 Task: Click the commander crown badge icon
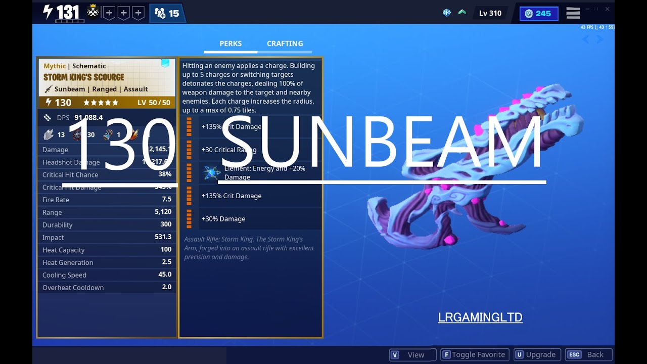tap(93, 12)
